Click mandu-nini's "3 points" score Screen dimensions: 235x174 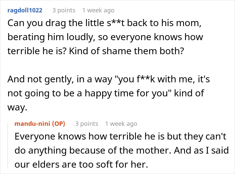87,124
